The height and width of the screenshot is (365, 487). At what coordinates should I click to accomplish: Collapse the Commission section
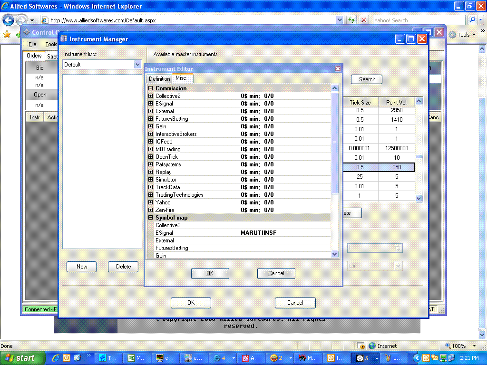[x=151, y=88]
